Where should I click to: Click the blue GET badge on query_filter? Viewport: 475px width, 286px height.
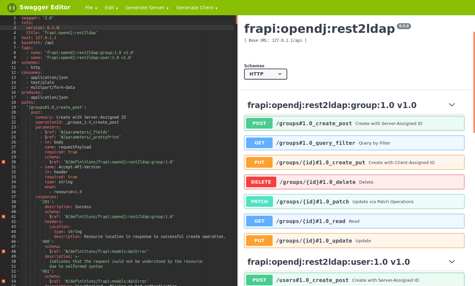click(x=259, y=143)
